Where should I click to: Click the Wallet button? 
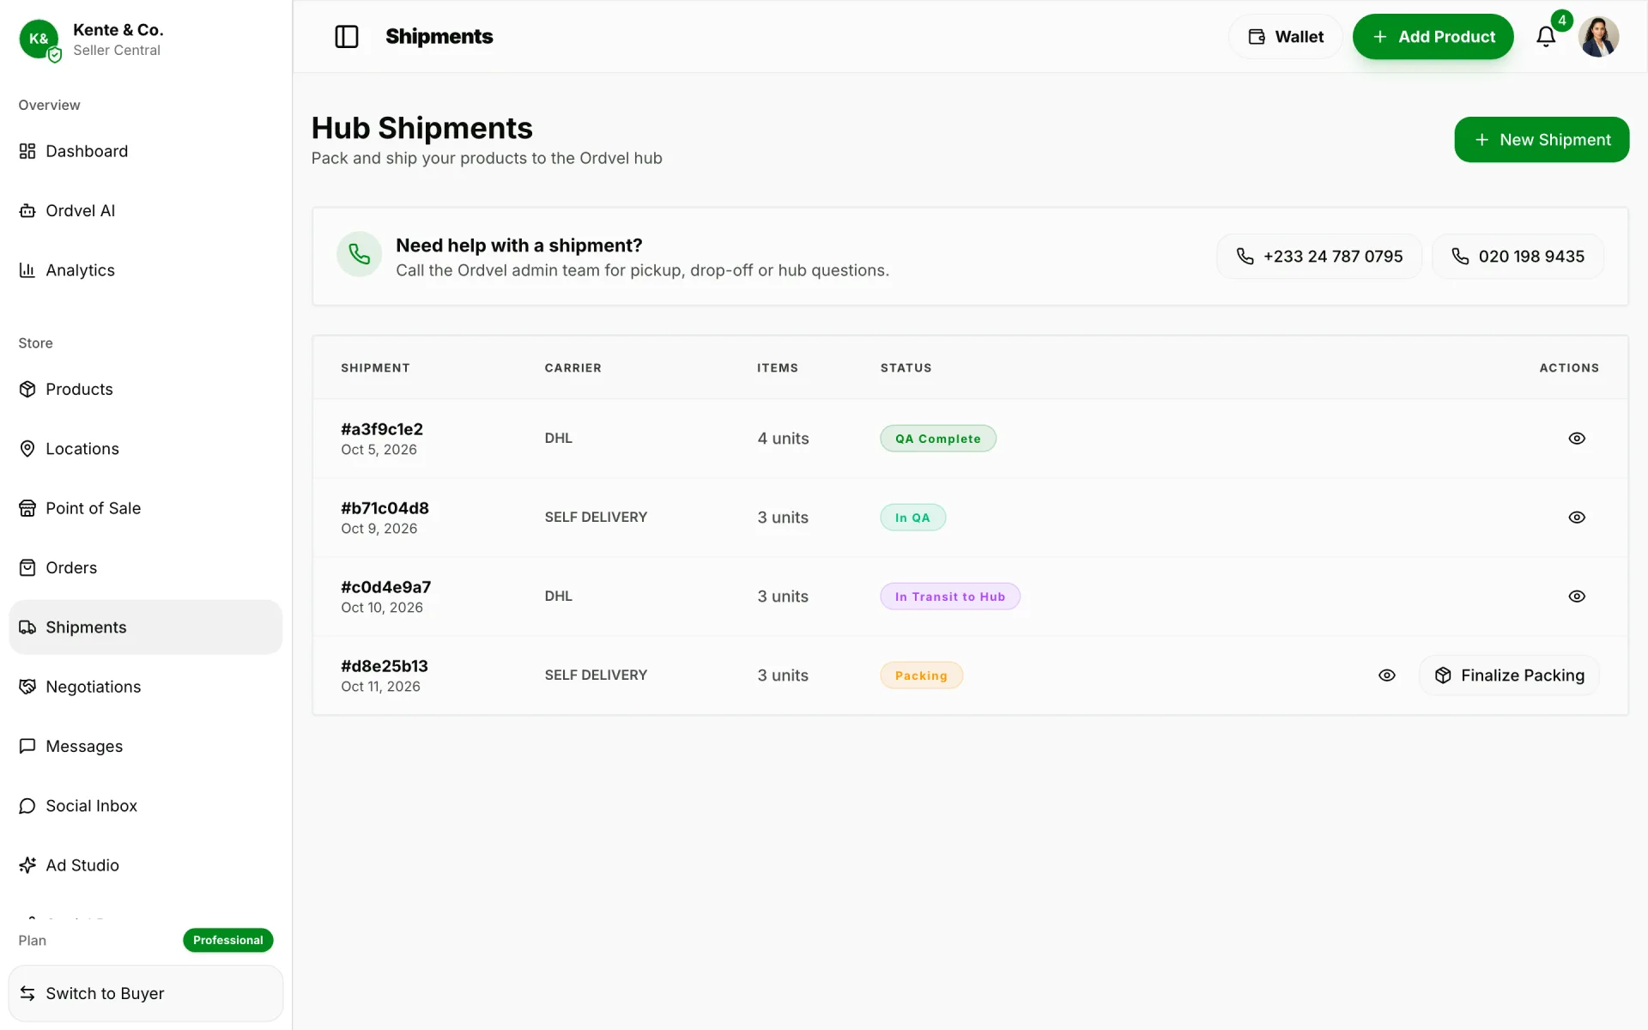(1285, 37)
